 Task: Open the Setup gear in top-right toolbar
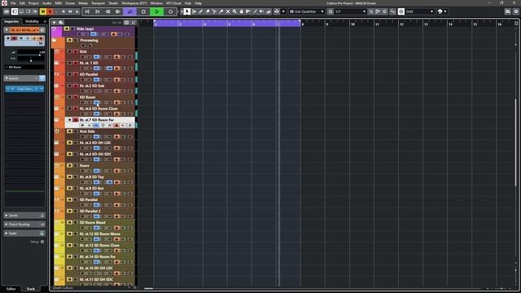pos(515,11)
